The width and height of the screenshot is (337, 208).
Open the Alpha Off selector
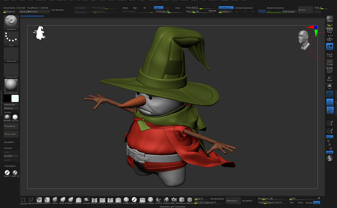11,54
